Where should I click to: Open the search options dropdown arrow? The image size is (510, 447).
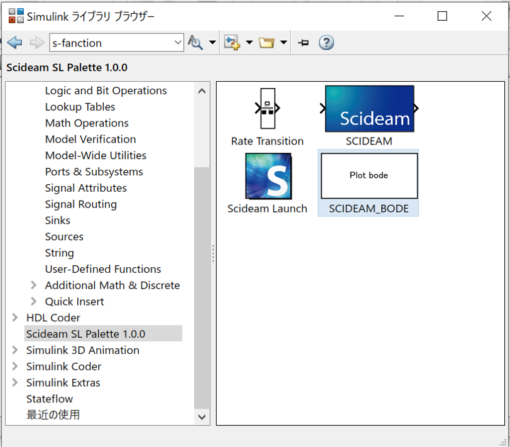(212, 42)
